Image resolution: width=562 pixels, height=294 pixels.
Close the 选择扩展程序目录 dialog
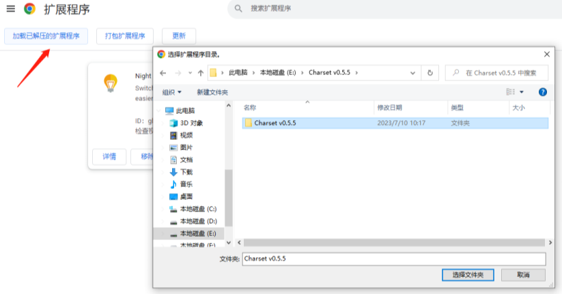546,55
